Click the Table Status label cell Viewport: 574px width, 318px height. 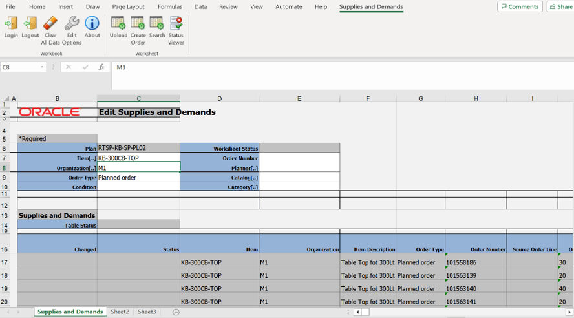click(x=57, y=225)
